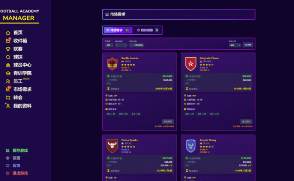Click the green money icon on Sevilla Juniors card
This screenshot has height=181, width=294.
[108, 76]
